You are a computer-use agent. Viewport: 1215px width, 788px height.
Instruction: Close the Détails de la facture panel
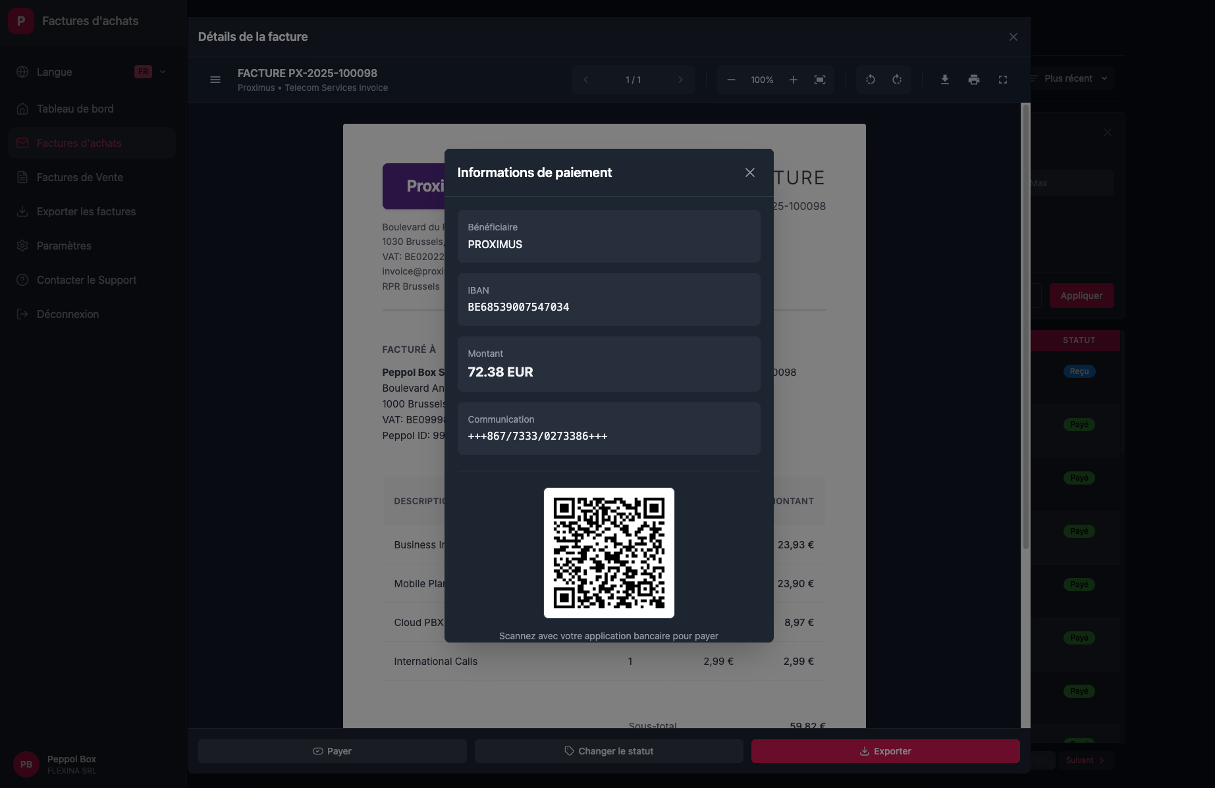(x=1013, y=37)
